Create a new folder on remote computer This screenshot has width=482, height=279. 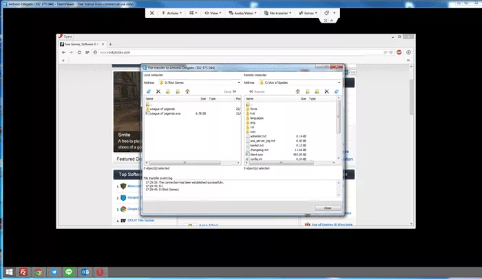(317, 91)
